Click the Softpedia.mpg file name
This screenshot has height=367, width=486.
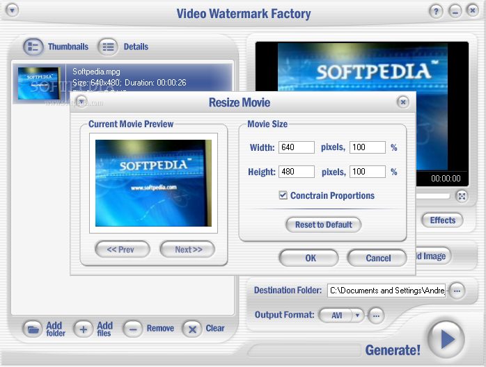click(x=96, y=72)
